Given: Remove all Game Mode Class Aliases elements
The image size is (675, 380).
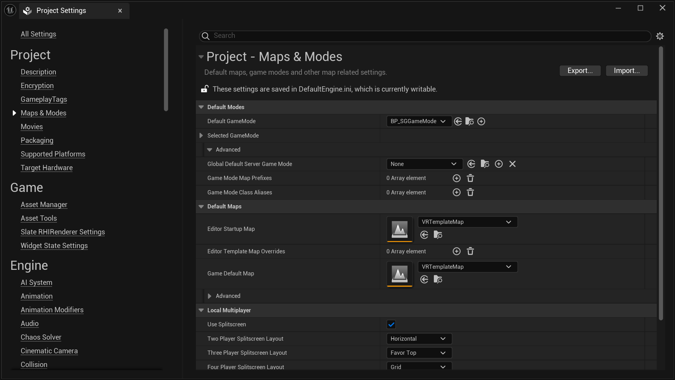Looking at the screenshot, I should click(470, 192).
